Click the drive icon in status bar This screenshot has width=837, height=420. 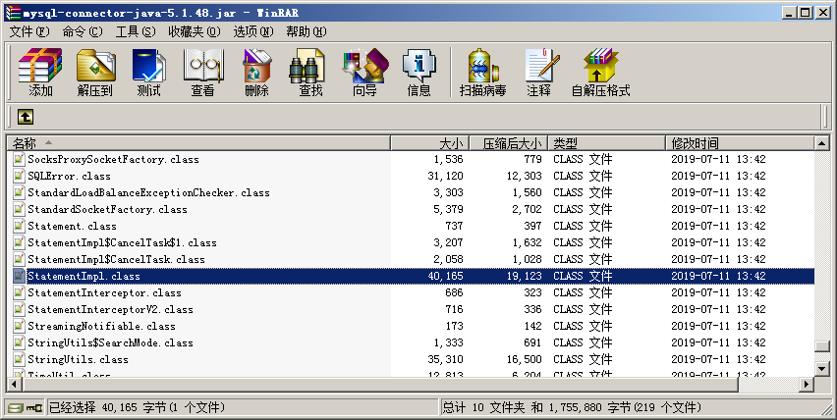point(16,408)
